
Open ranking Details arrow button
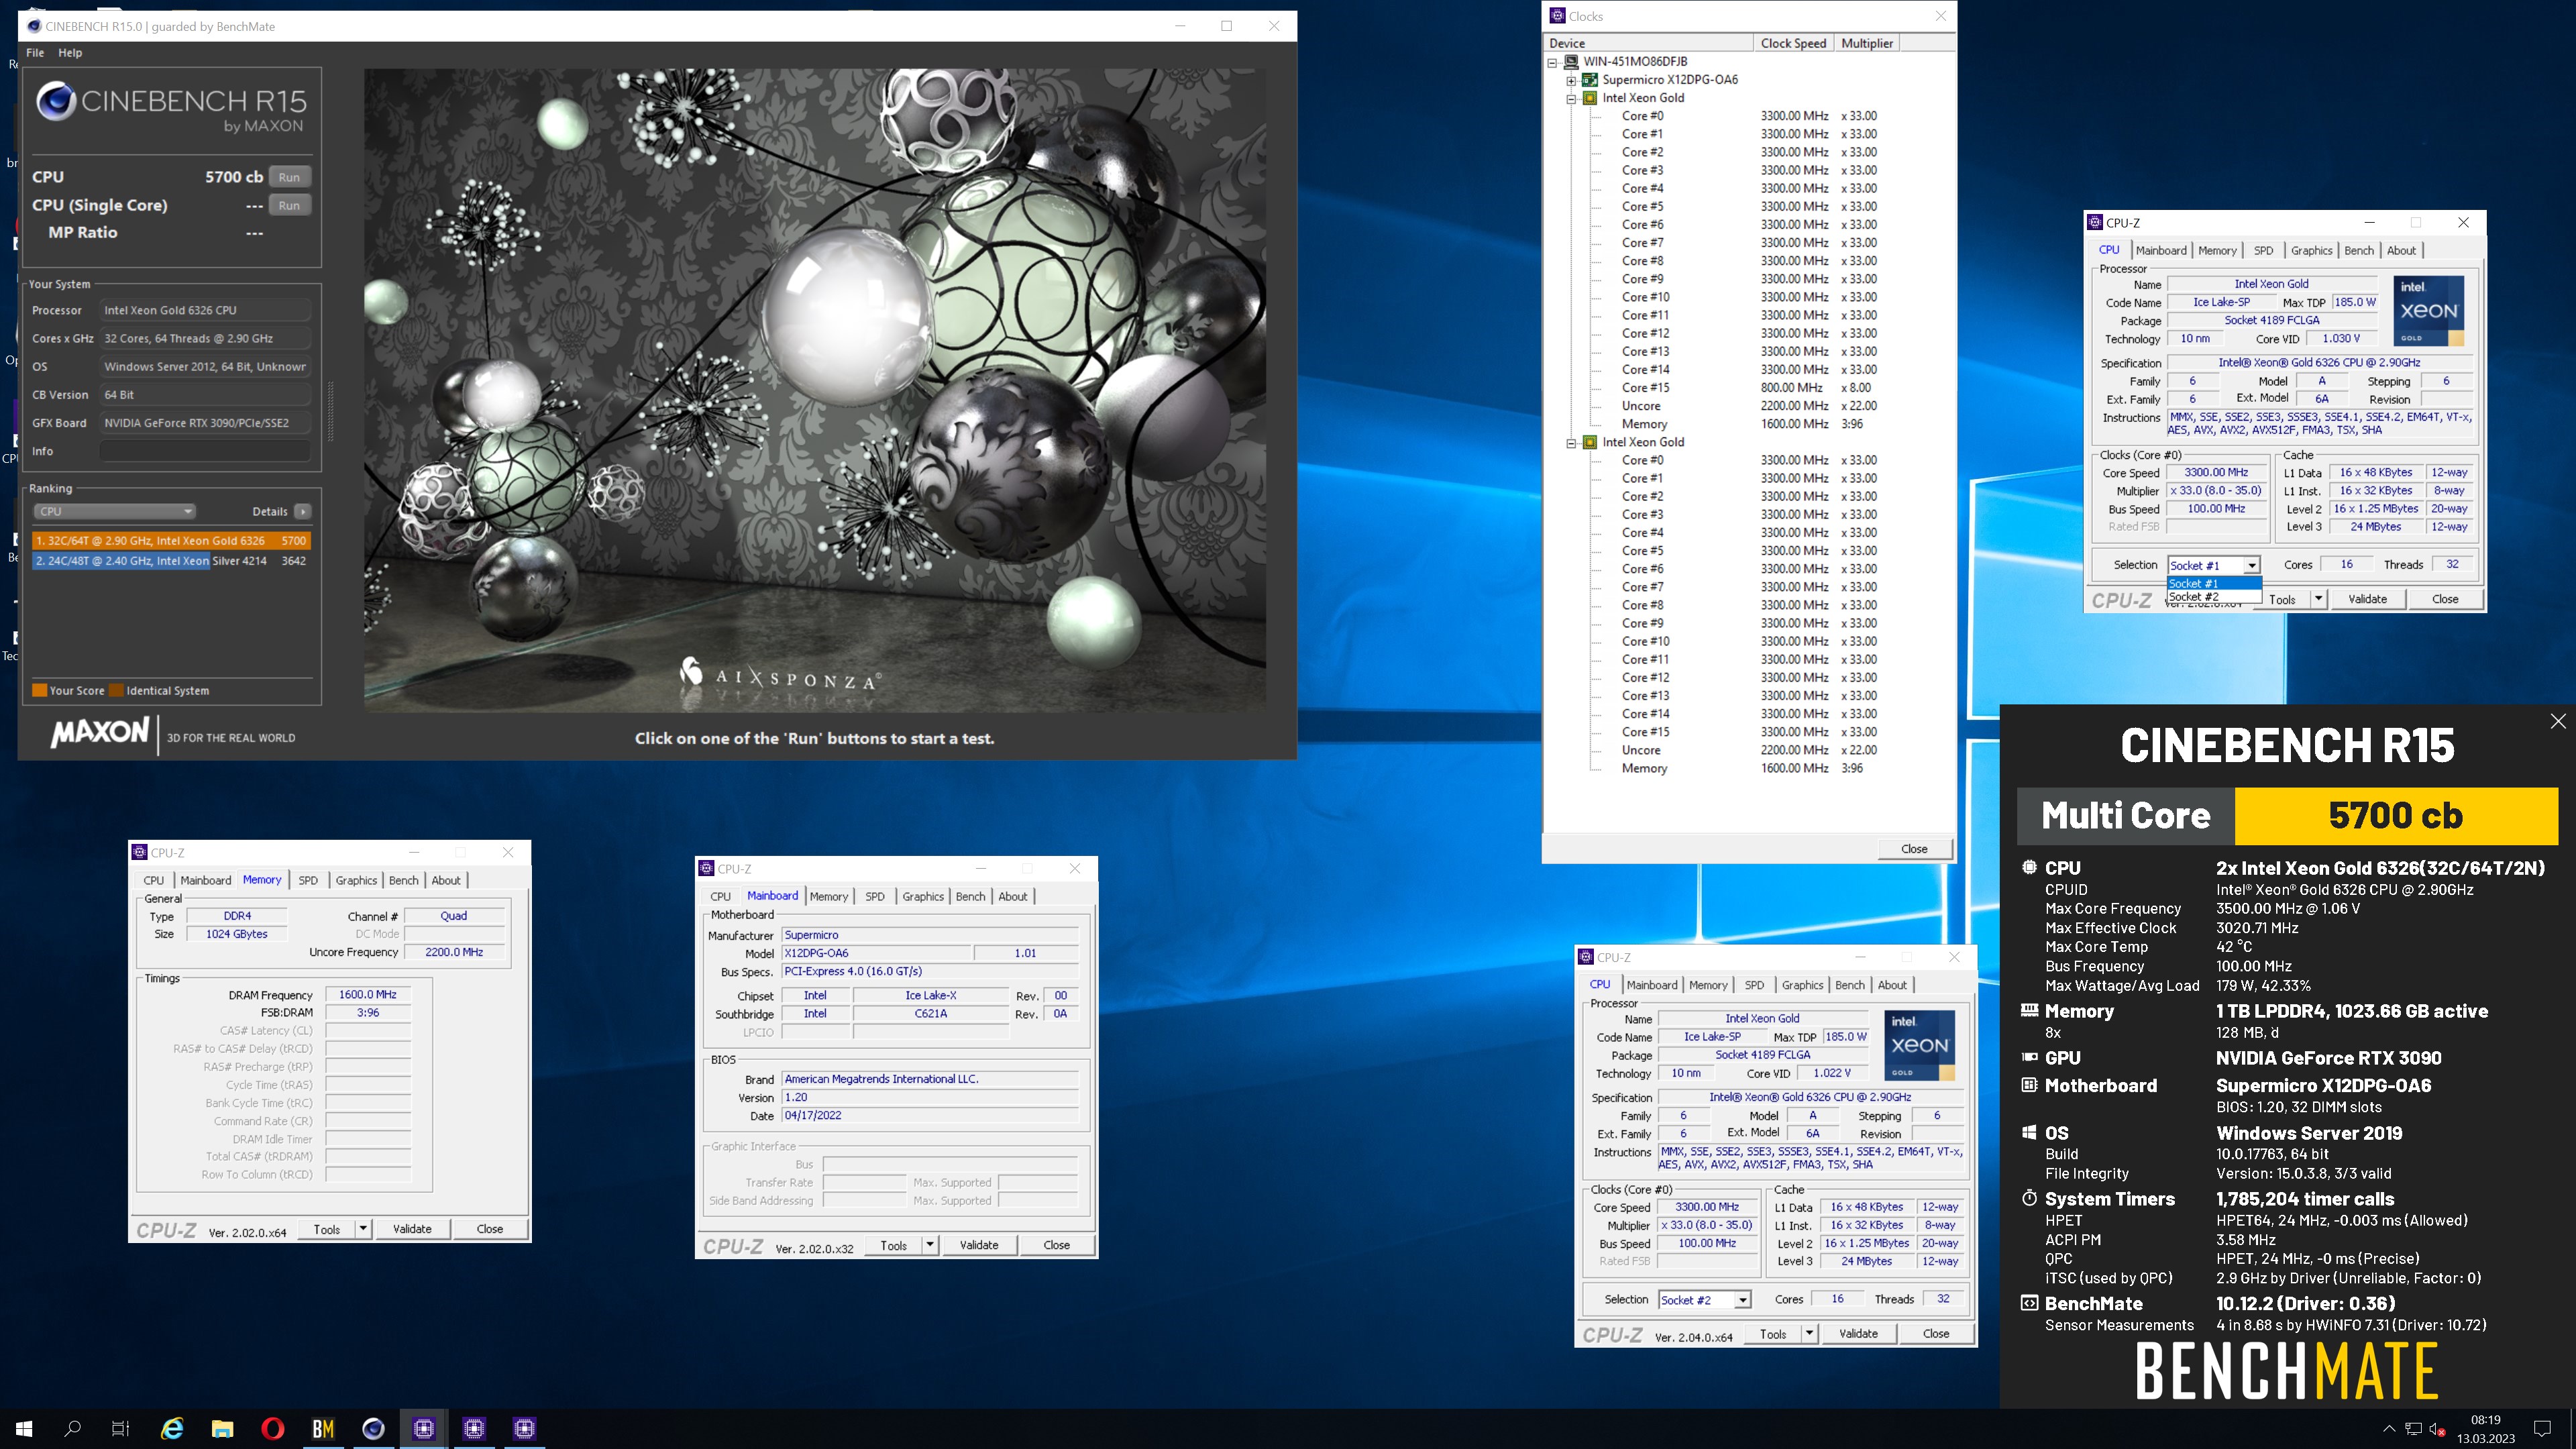click(x=302, y=511)
